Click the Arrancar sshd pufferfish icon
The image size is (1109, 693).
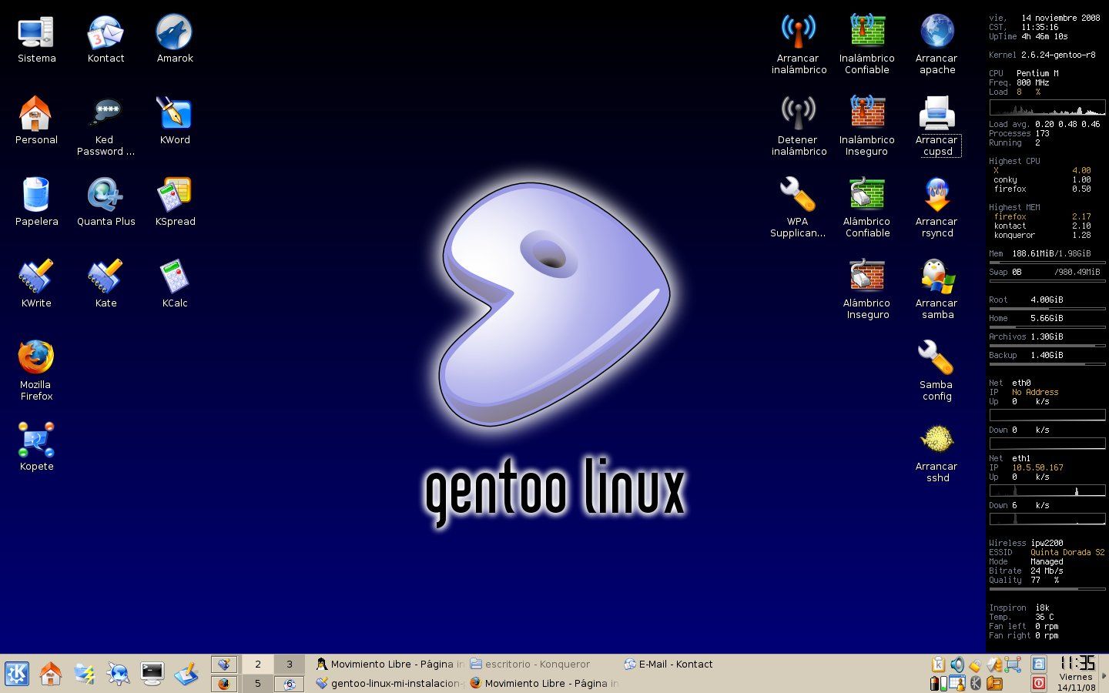(x=936, y=440)
